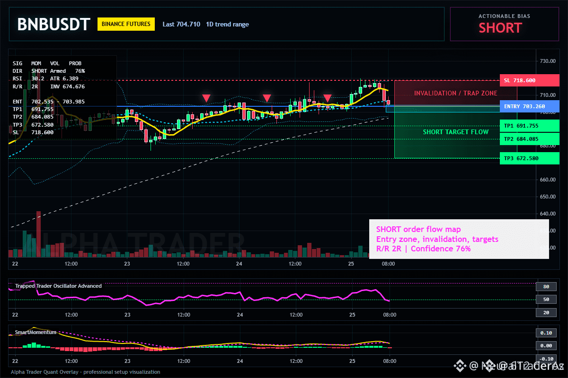Click the 50 level on oscillator scale

click(x=546, y=300)
